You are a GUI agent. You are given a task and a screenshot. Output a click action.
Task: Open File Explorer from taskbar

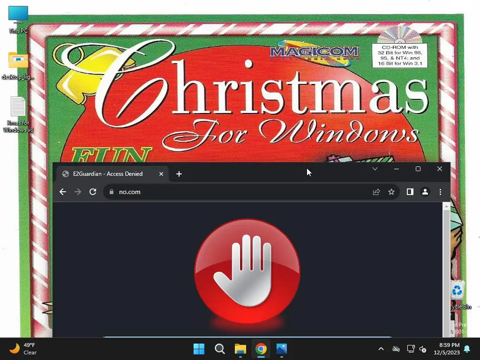pyautogui.click(x=240, y=349)
